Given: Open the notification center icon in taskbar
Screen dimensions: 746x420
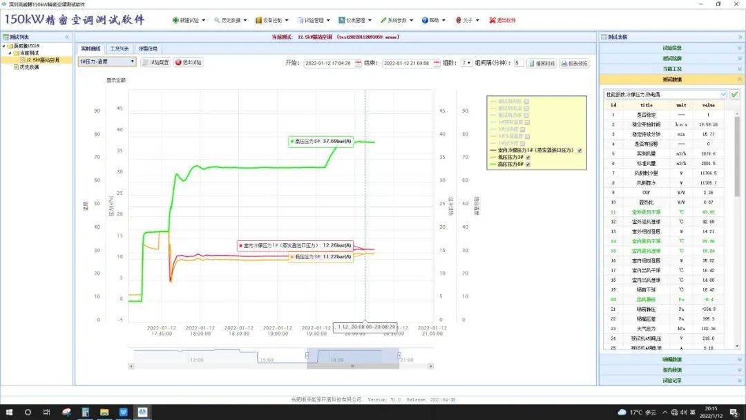Looking at the screenshot, I should point(734,412).
